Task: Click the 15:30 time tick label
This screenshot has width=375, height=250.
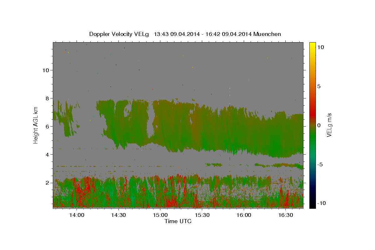Action: (202, 215)
